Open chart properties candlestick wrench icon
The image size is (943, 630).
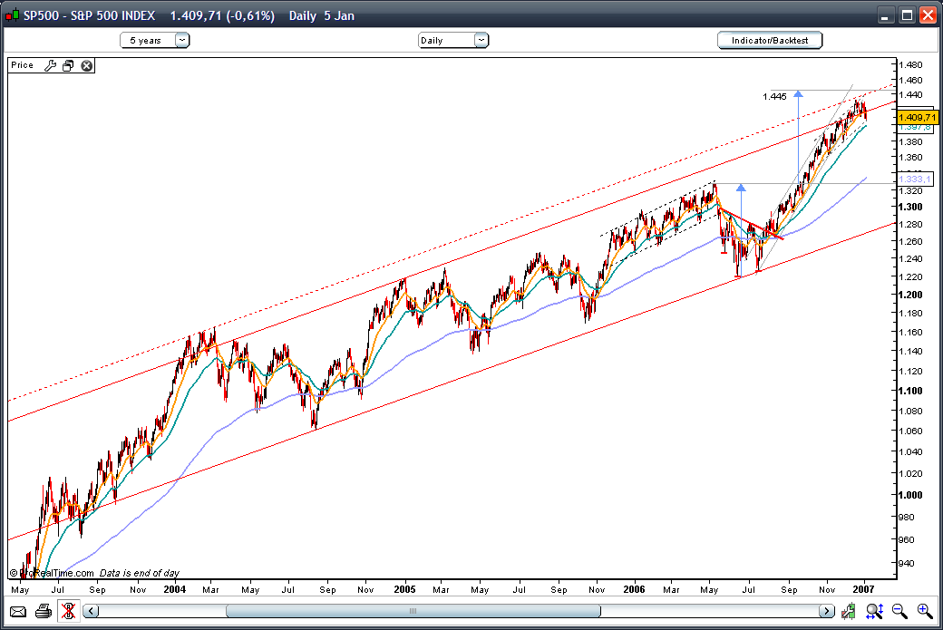849,611
